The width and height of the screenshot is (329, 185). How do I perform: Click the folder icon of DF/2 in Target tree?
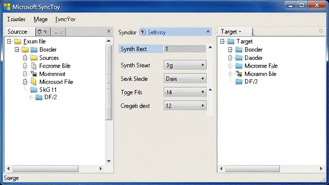pos(239,81)
